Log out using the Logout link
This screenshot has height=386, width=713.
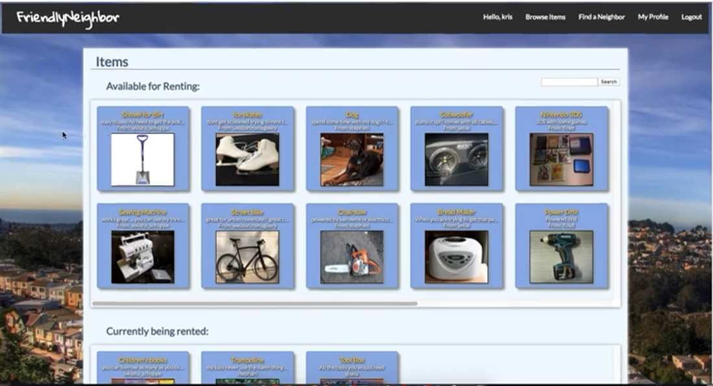[x=691, y=17]
